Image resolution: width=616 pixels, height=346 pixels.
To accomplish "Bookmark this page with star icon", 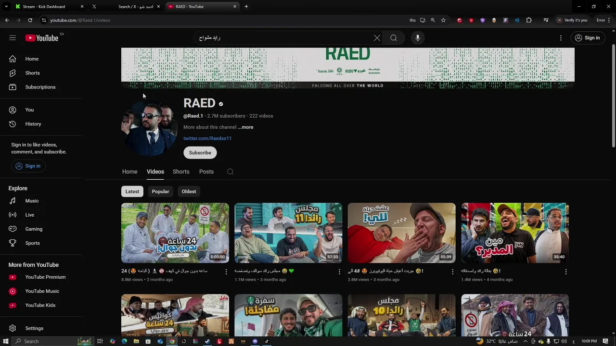I will 443,20.
